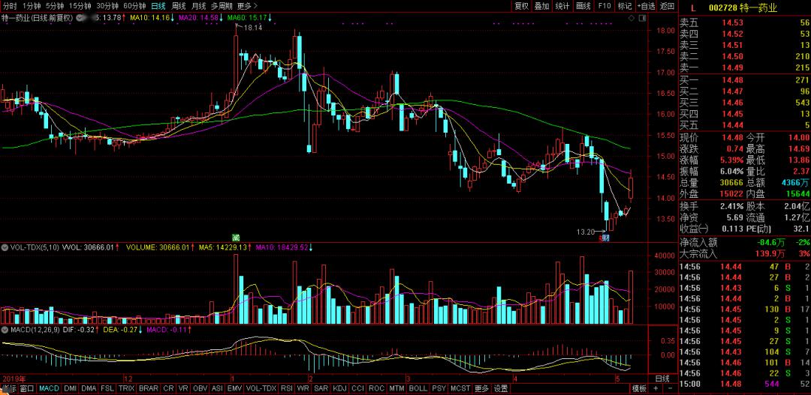Click the 标记 mark button
The image size is (811, 395).
625,6
